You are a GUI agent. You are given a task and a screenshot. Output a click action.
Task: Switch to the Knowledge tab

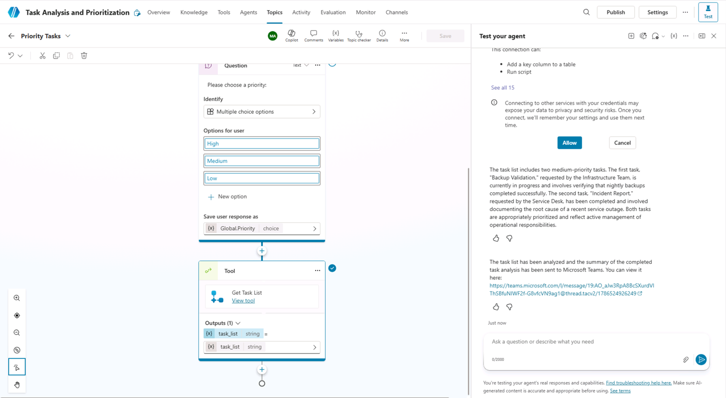tap(194, 12)
